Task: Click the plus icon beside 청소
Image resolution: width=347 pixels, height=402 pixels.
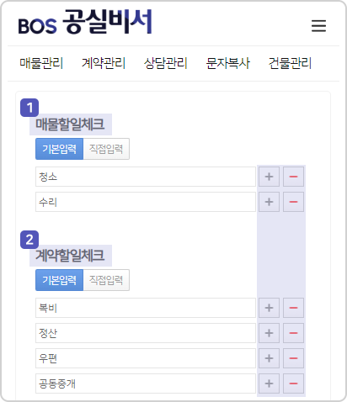Action: (x=269, y=177)
